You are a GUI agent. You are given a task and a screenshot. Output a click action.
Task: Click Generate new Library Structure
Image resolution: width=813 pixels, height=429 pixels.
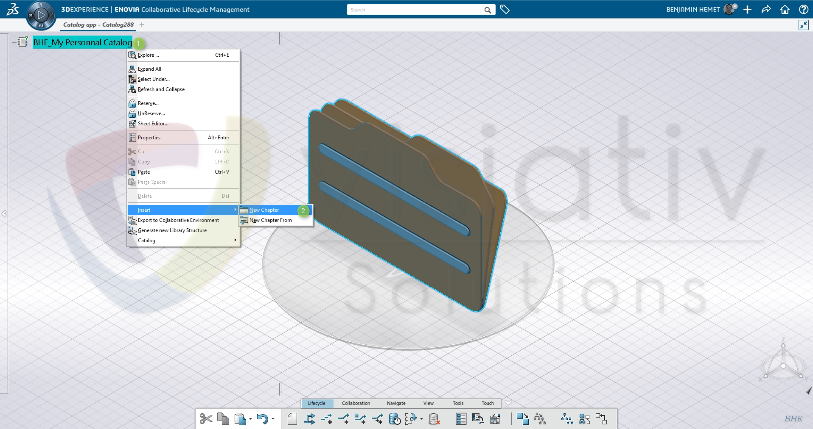pyautogui.click(x=183, y=230)
